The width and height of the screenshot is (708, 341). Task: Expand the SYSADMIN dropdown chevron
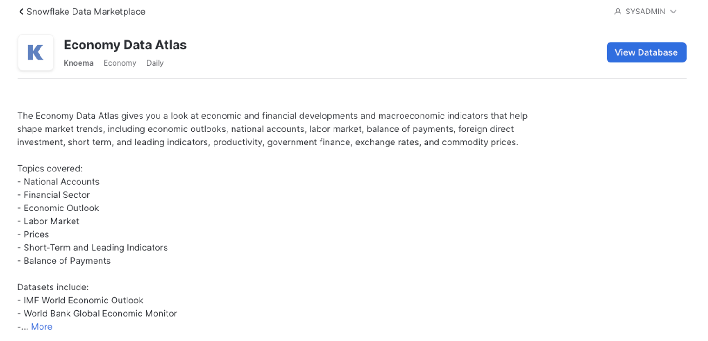tap(673, 12)
